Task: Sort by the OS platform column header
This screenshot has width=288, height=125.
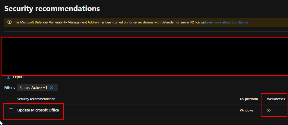Action: click(x=249, y=99)
